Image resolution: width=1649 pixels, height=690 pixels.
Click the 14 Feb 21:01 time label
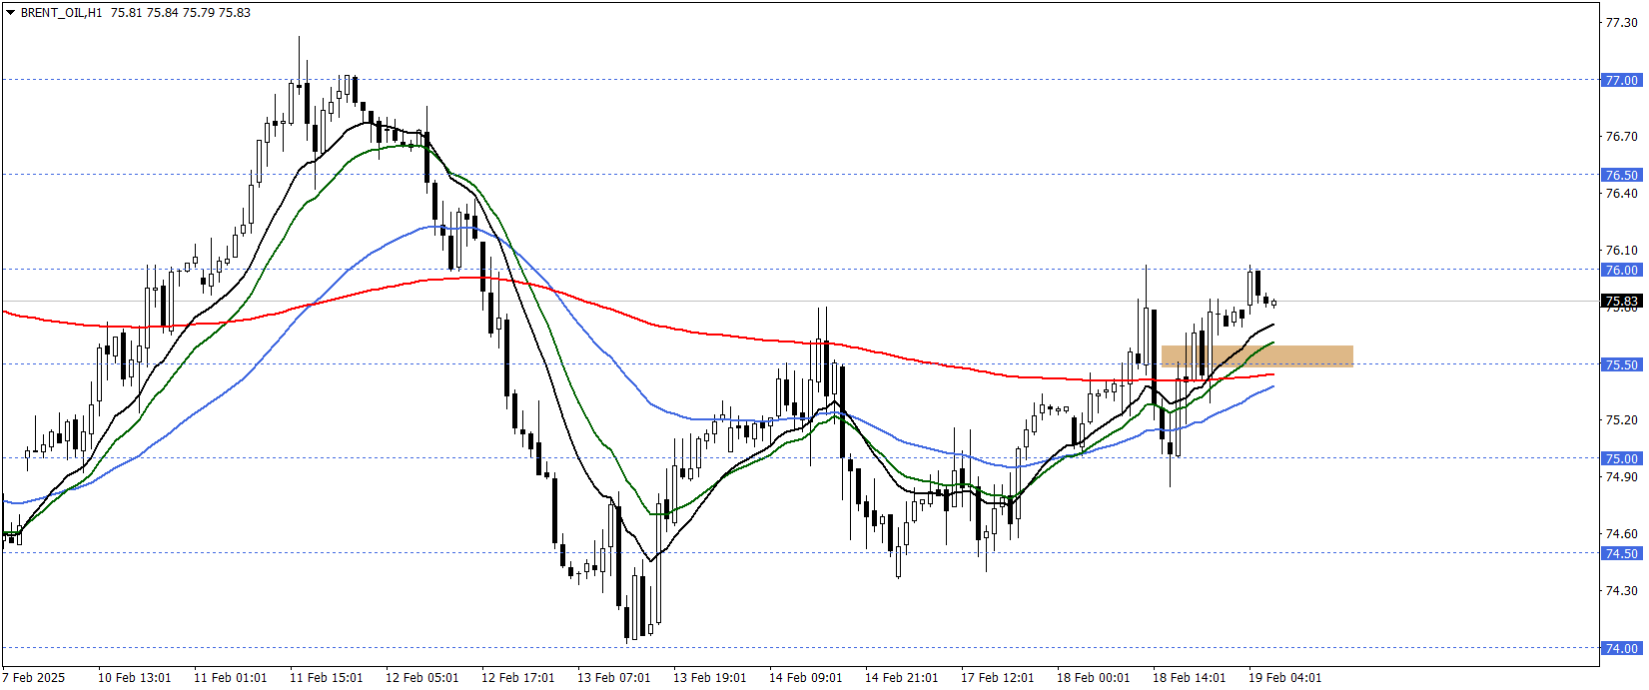(x=901, y=677)
